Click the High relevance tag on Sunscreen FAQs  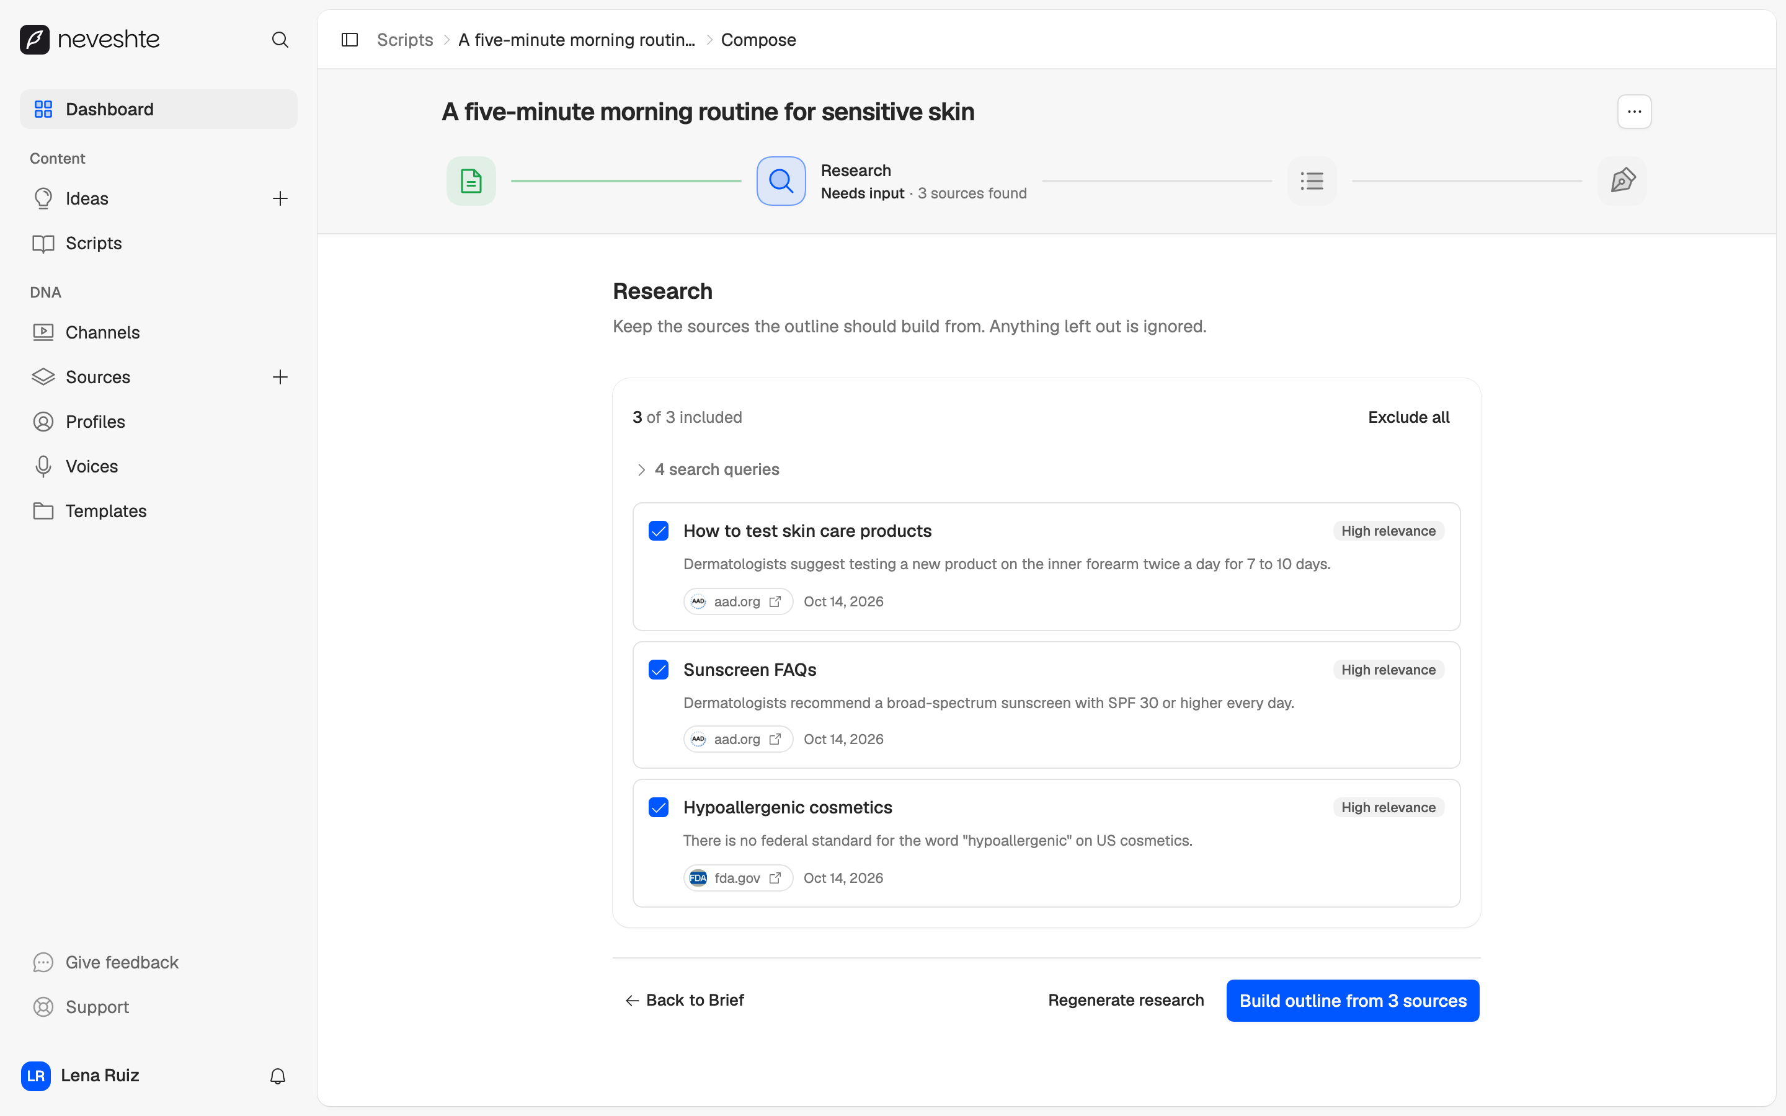click(x=1388, y=670)
